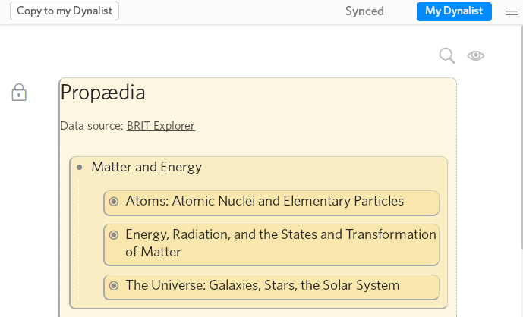
Task: Open the hamburger menu icon
Action: click(512, 11)
